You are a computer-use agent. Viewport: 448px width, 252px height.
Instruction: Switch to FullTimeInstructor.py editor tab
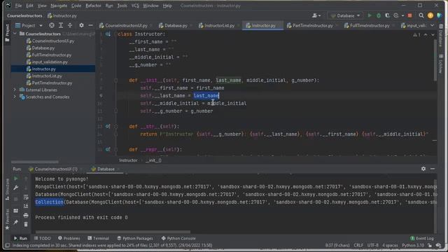[x=370, y=25]
